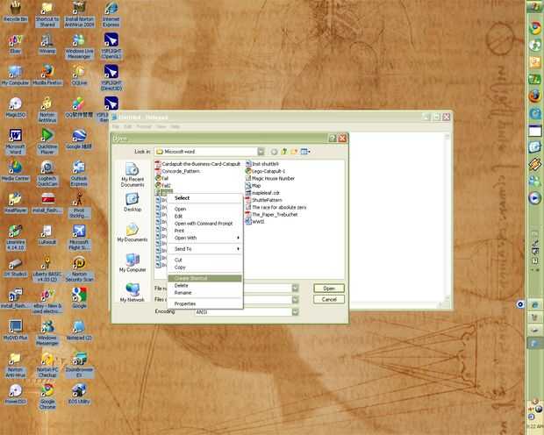Create a new folder in Open dialog
Screen dimensions: 544x435
pos(294,152)
